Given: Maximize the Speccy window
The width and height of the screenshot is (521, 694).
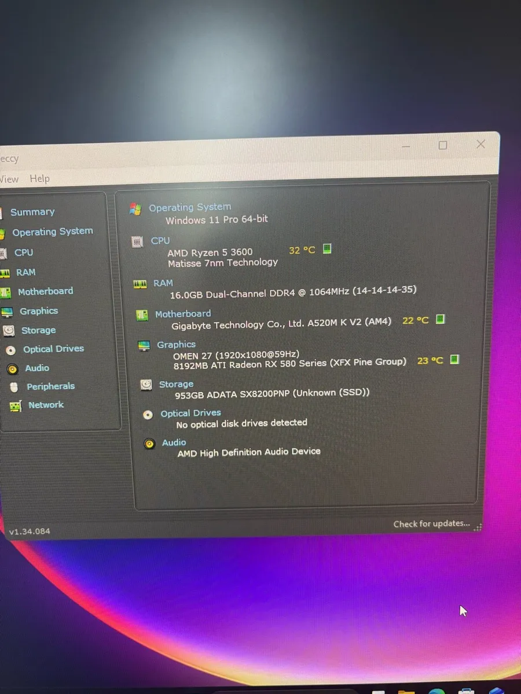Looking at the screenshot, I should point(443,146).
